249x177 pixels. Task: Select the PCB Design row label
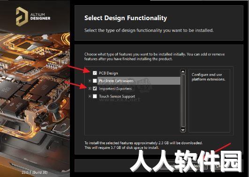click(108, 73)
